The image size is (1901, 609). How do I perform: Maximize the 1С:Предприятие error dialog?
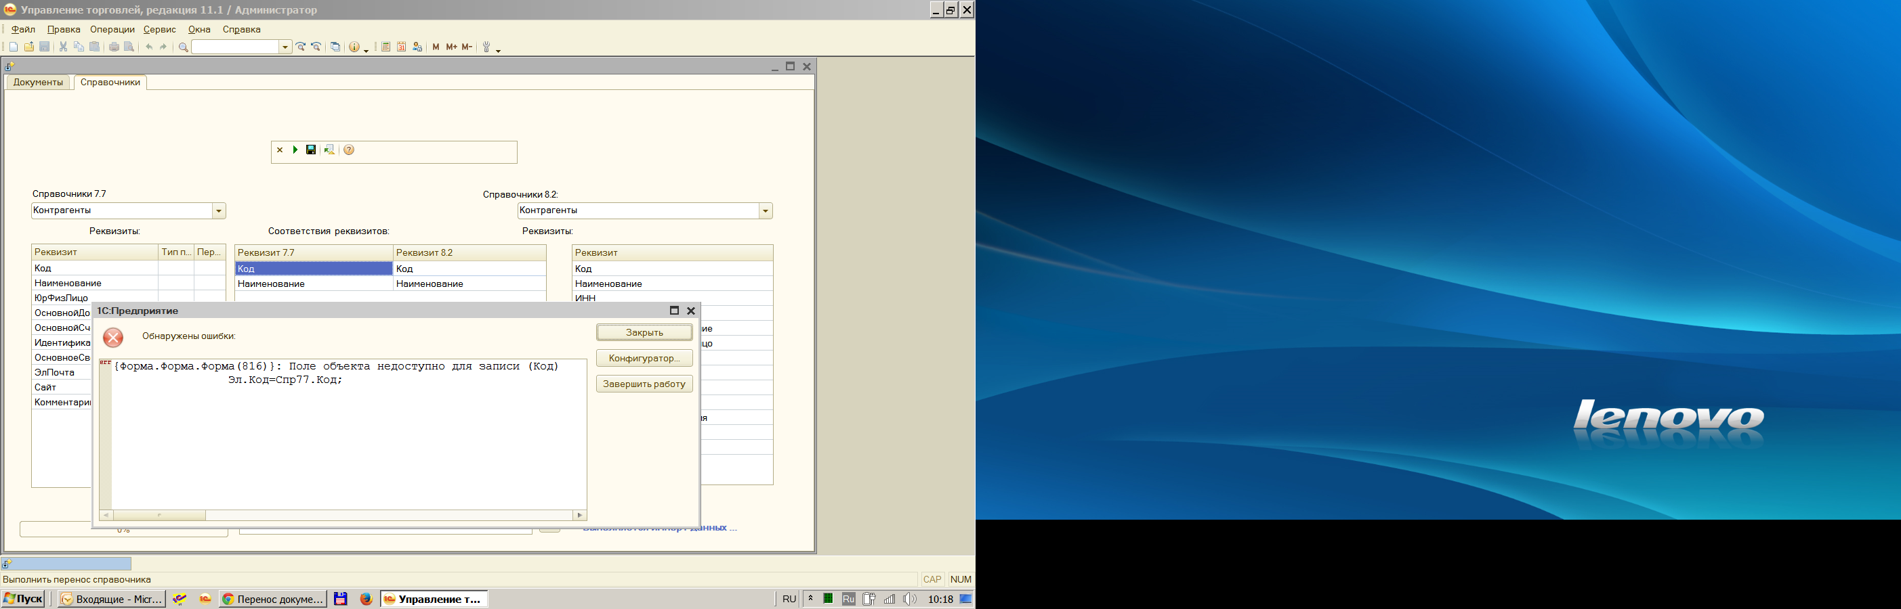(674, 311)
